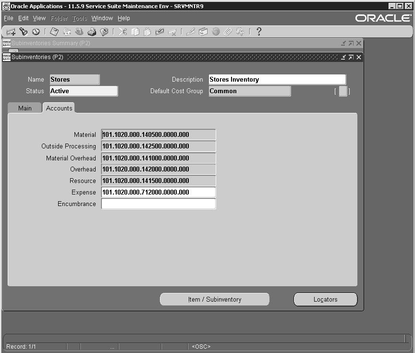Image resolution: width=415 pixels, height=353 pixels.
Task: Click the Item / Subinventory button
Action: [x=215, y=299]
